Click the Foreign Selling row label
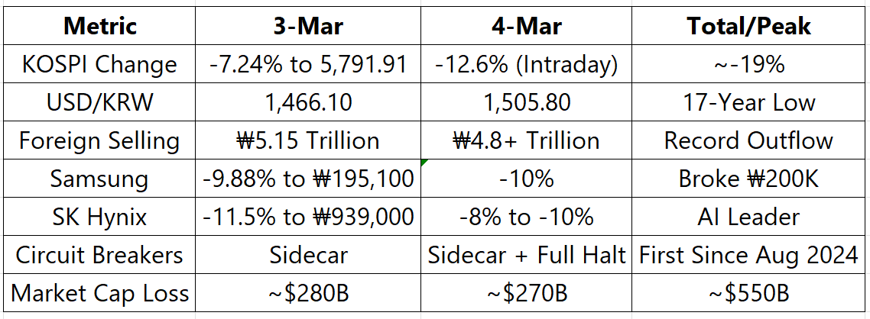Screen dimensions: 870x319 pyautogui.click(x=99, y=140)
